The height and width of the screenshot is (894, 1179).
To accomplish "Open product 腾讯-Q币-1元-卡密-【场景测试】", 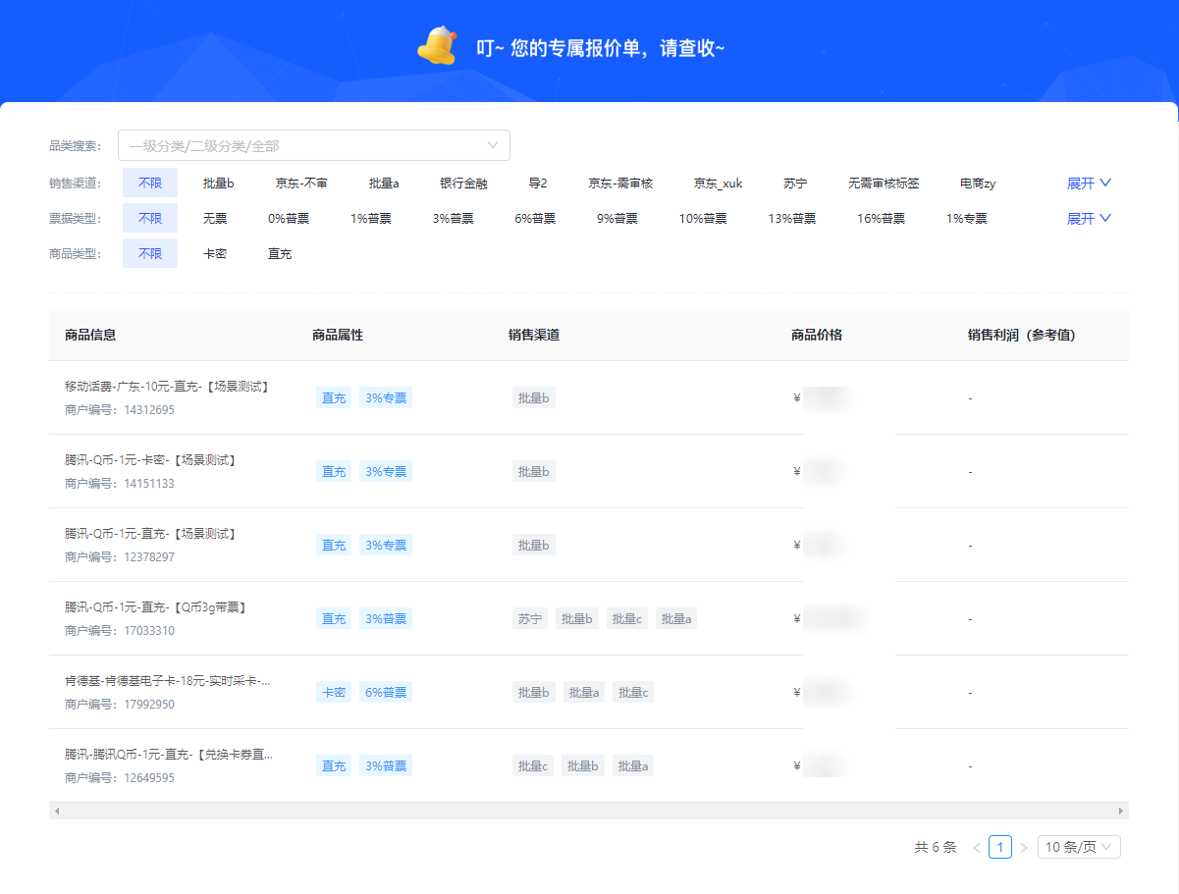I will tap(151, 460).
